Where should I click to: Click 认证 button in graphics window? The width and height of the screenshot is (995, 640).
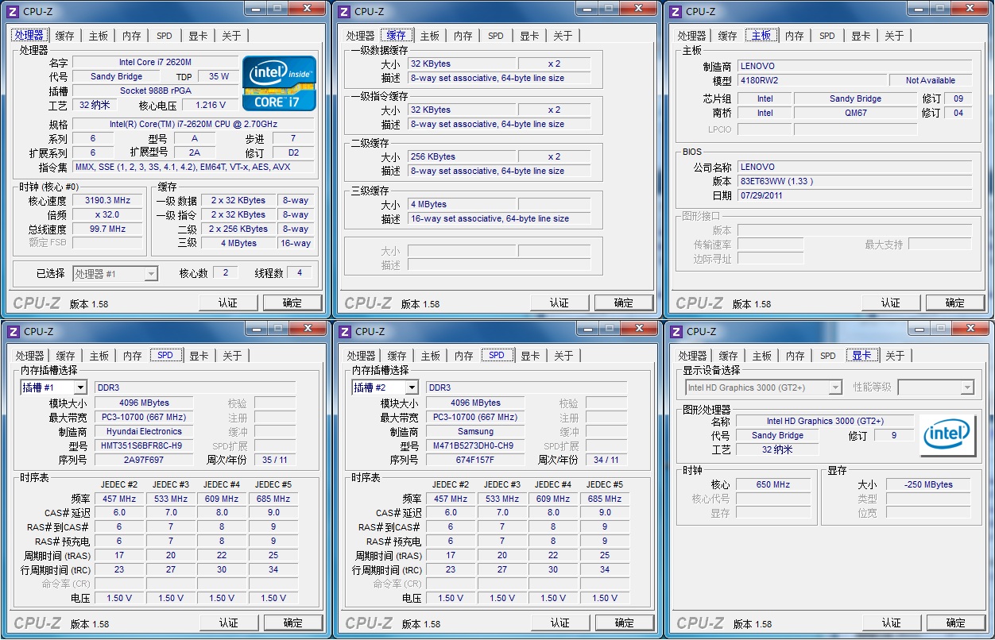[x=892, y=623]
